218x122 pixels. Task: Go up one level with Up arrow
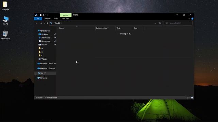coord(47,23)
